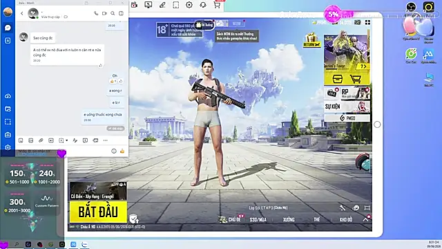Open emulator shopping cart icon

[217, 5]
